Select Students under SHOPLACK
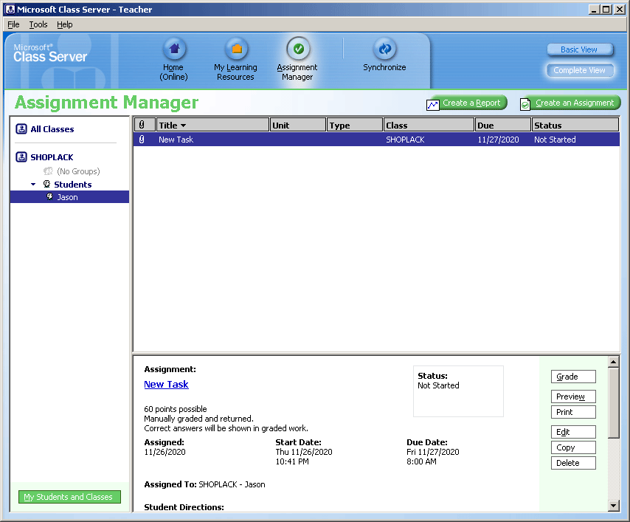 73,185
